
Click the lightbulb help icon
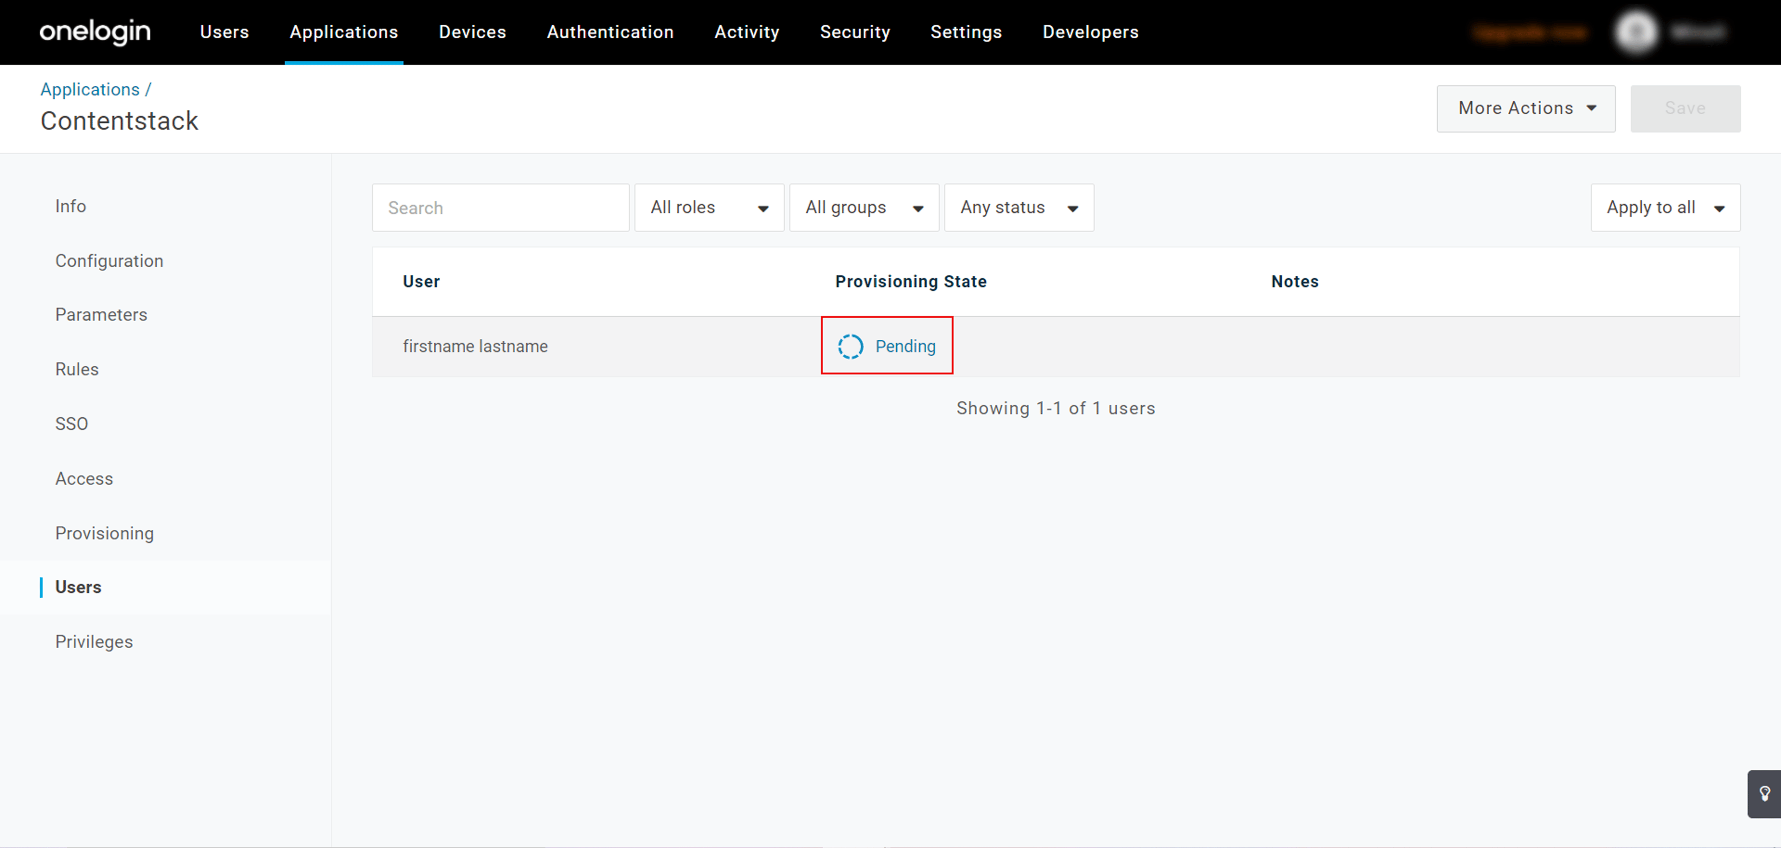1764,793
